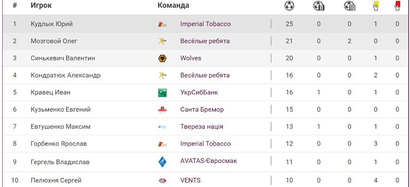The width and height of the screenshot is (410, 187).
Task: Click the Wolves team logo
Action: tap(162, 58)
